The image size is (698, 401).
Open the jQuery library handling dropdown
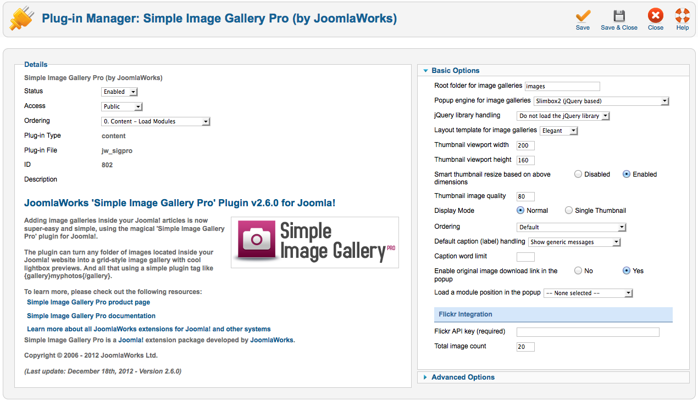(564, 116)
